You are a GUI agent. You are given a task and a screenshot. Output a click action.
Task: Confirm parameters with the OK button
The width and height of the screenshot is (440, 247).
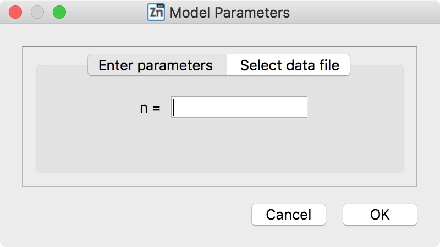[380, 215]
